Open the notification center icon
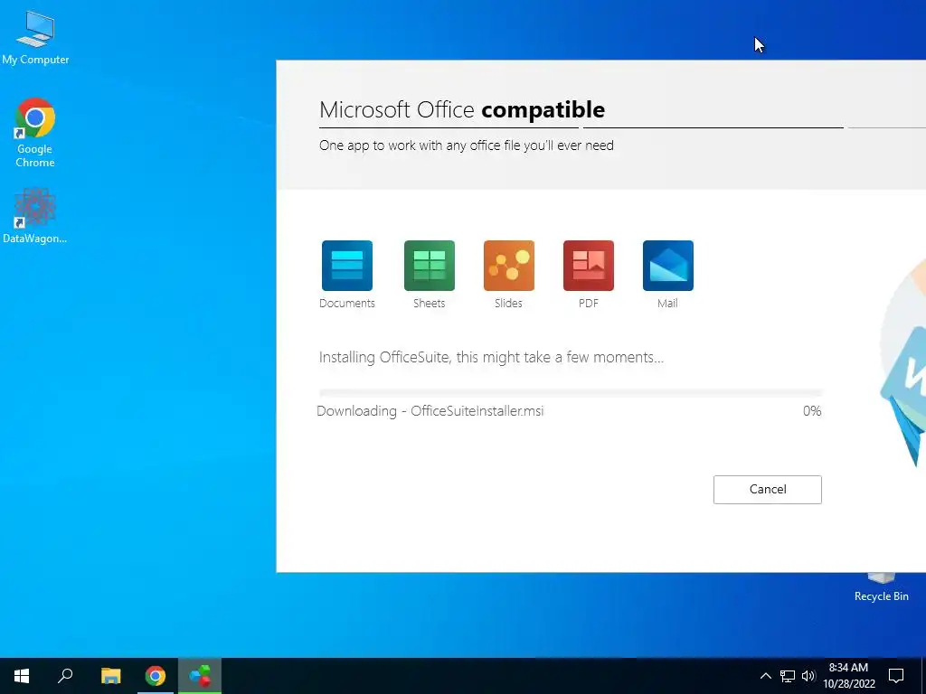The height and width of the screenshot is (694, 926). tap(896, 676)
